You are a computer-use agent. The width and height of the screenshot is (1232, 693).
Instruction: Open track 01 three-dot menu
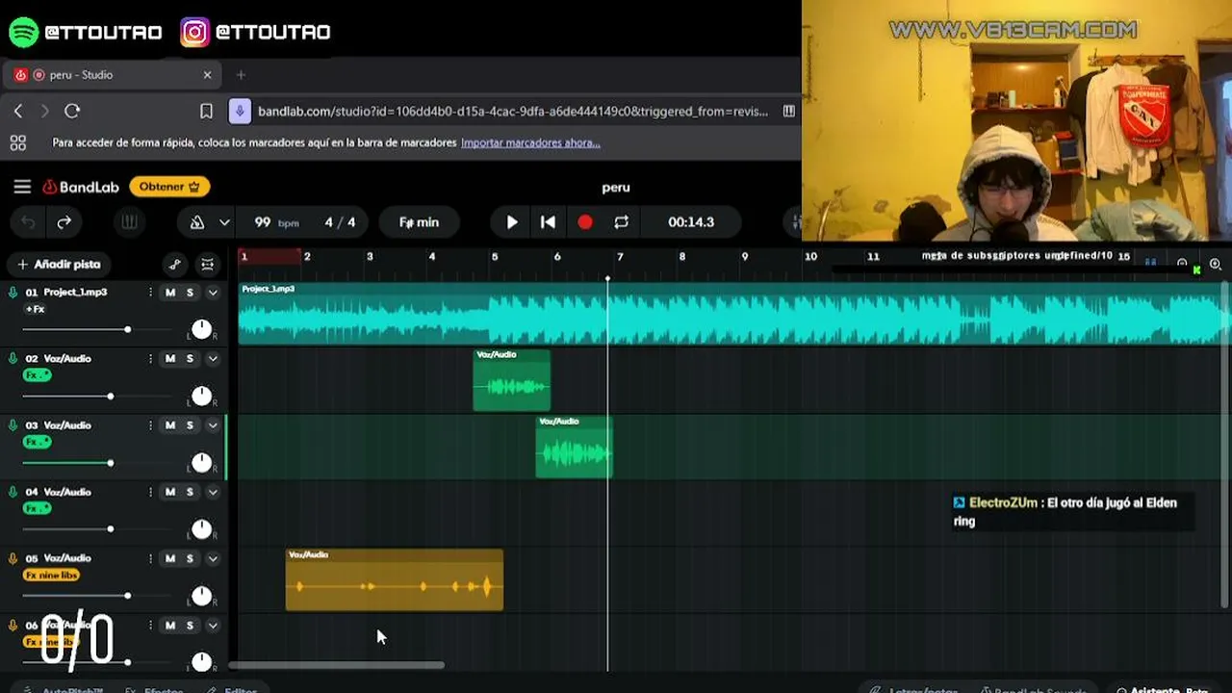pos(150,293)
